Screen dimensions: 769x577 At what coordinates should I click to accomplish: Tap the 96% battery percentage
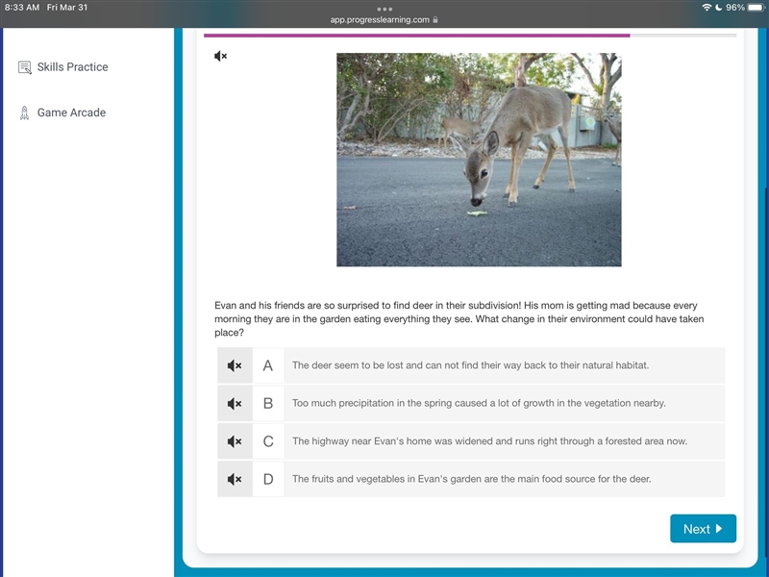(x=735, y=8)
